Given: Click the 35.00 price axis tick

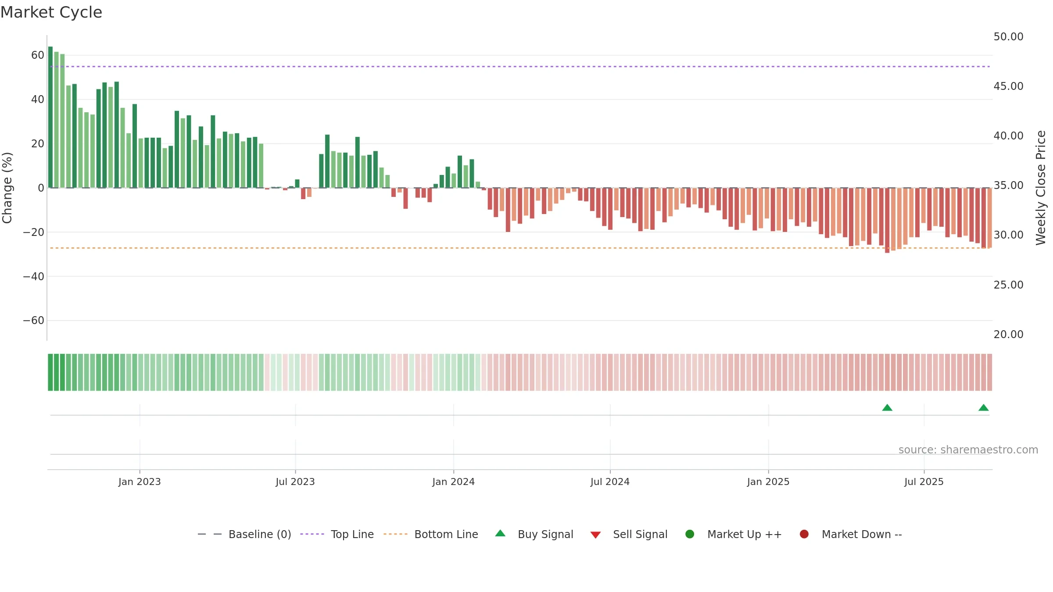Looking at the screenshot, I should [x=1008, y=185].
